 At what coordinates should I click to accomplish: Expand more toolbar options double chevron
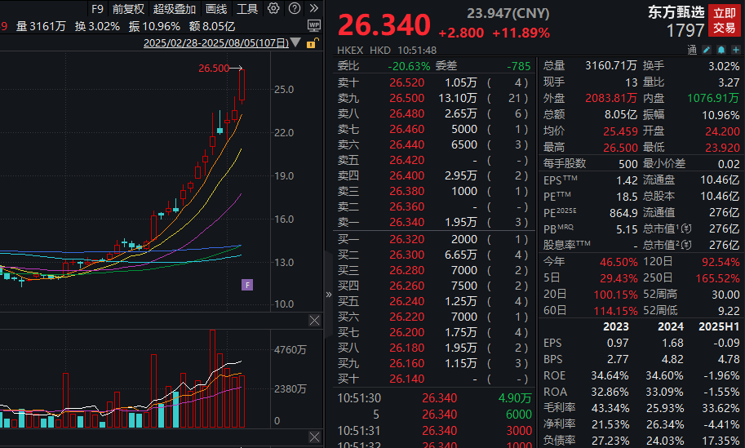[x=313, y=8]
